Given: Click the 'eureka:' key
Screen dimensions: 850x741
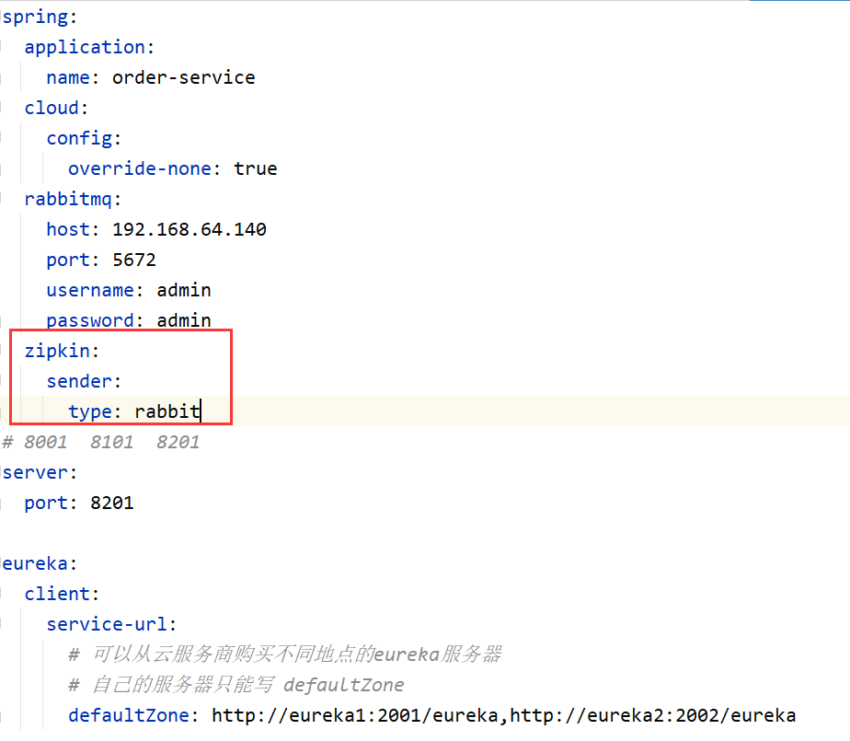Looking at the screenshot, I should click(x=40, y=563).
